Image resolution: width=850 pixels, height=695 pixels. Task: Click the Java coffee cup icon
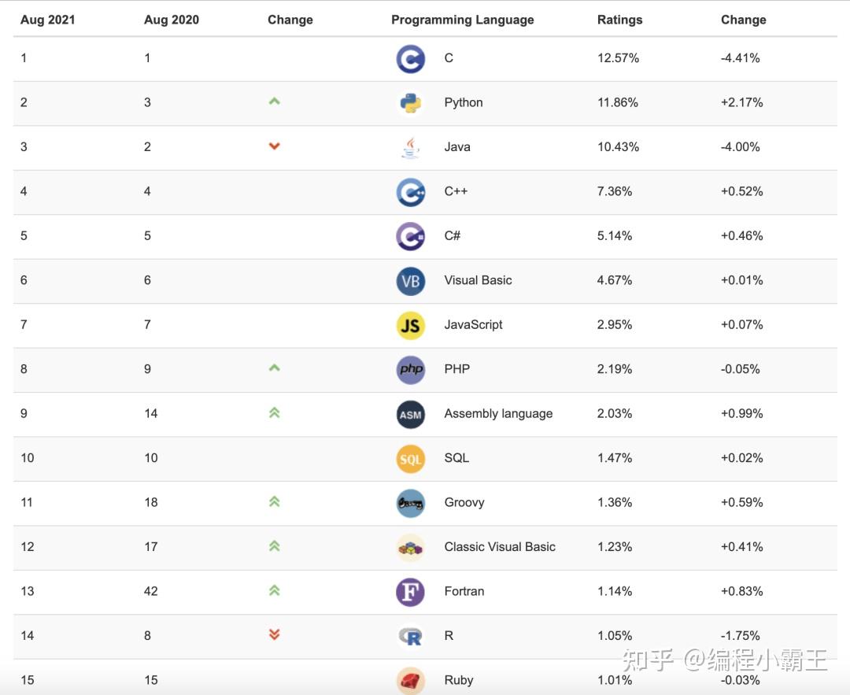click(x=410, y=147)
